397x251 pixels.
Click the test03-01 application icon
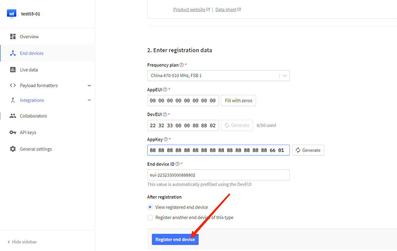coord(11,14)
